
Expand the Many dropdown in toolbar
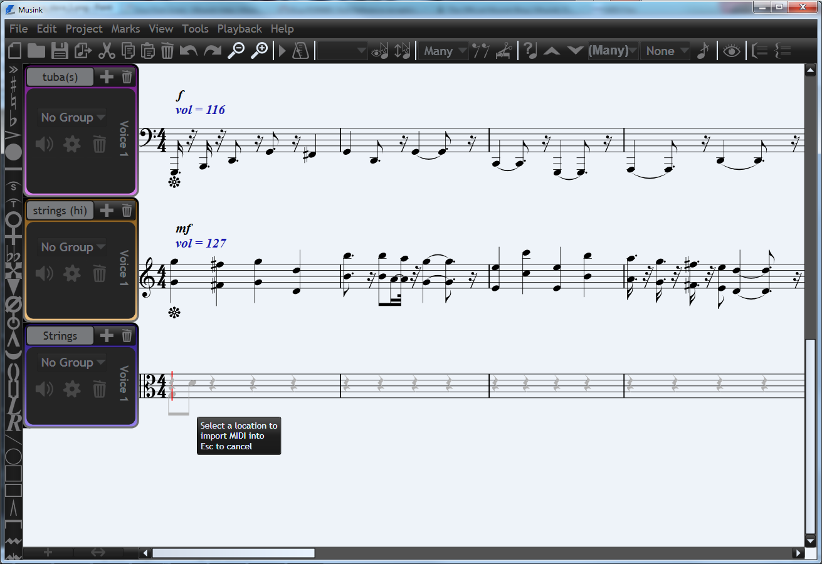444,51
